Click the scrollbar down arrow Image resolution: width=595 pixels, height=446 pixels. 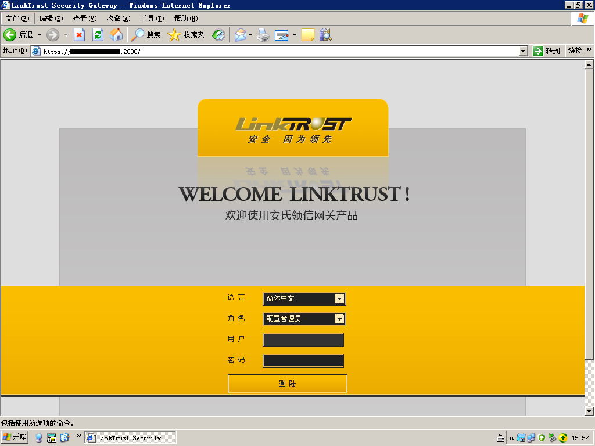click(589, 411)
